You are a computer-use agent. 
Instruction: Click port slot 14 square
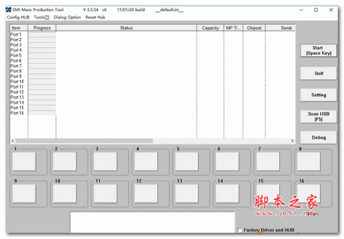pyautogui.click(x=227, y=194)
